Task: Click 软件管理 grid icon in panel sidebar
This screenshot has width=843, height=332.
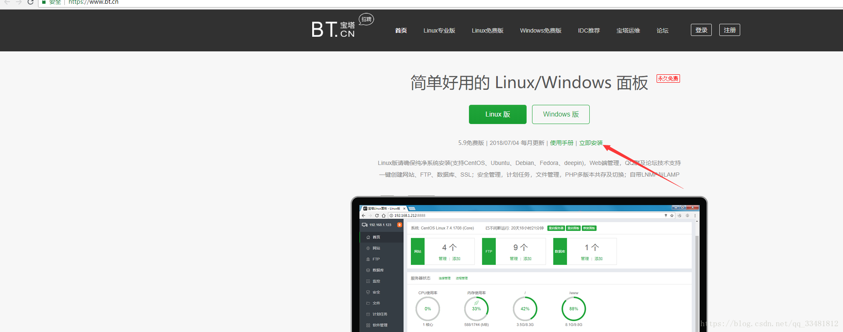Action: tap(368, 325)
